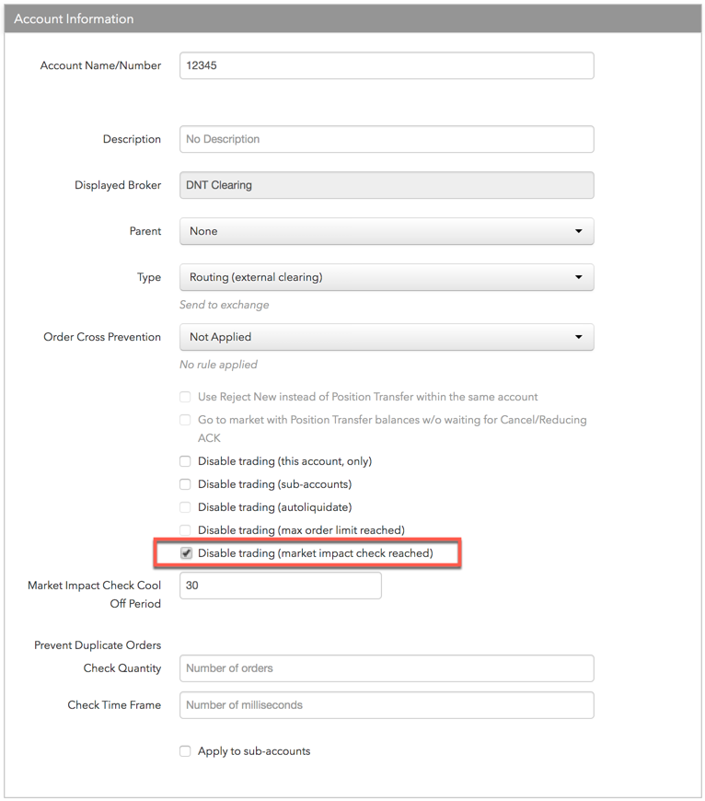Toggle the Disable trading (autoliquidate) checkbox

point(185,507)
